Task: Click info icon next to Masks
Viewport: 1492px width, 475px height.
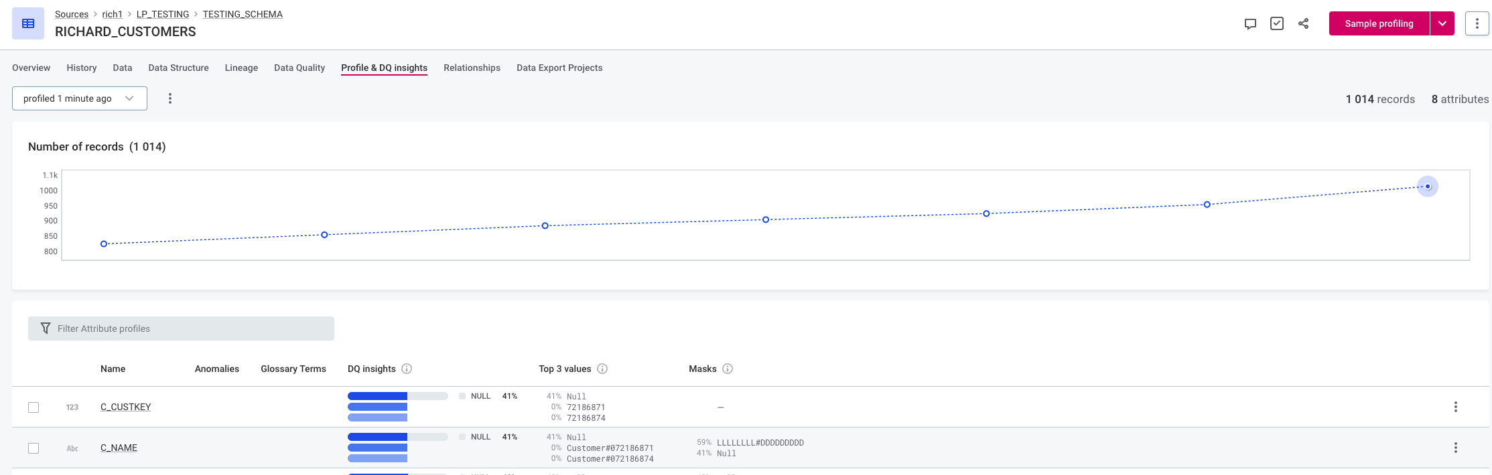Action: coord(728,369)
